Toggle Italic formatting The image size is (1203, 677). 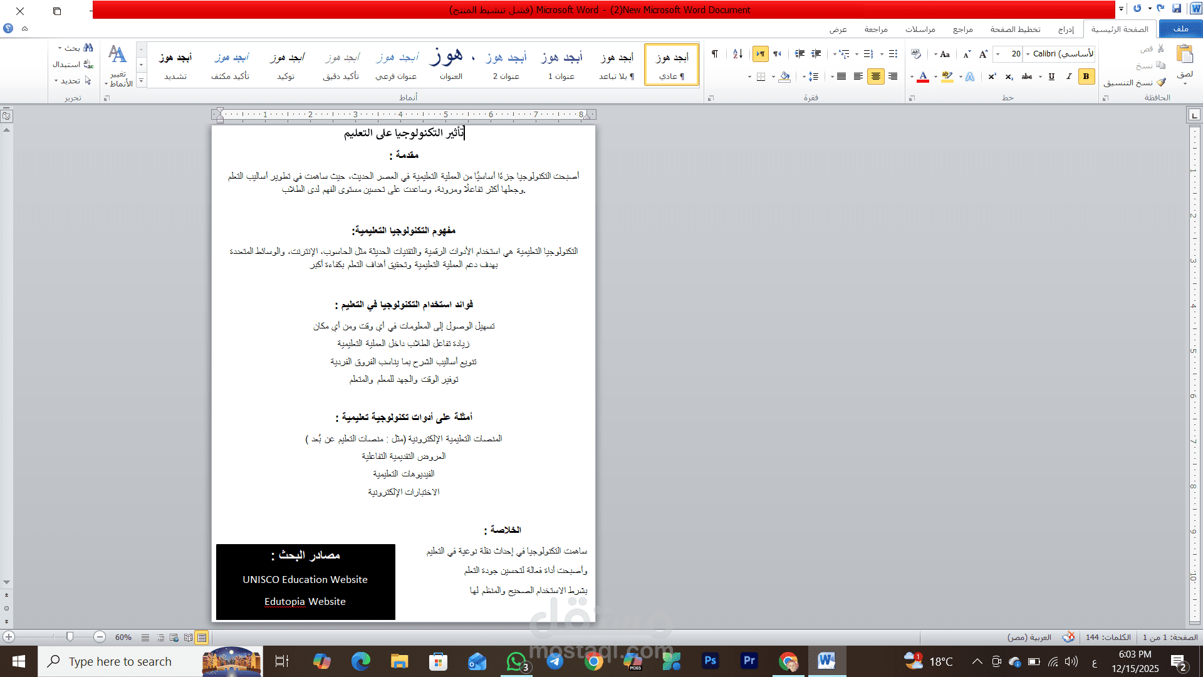pos(1069,76)
